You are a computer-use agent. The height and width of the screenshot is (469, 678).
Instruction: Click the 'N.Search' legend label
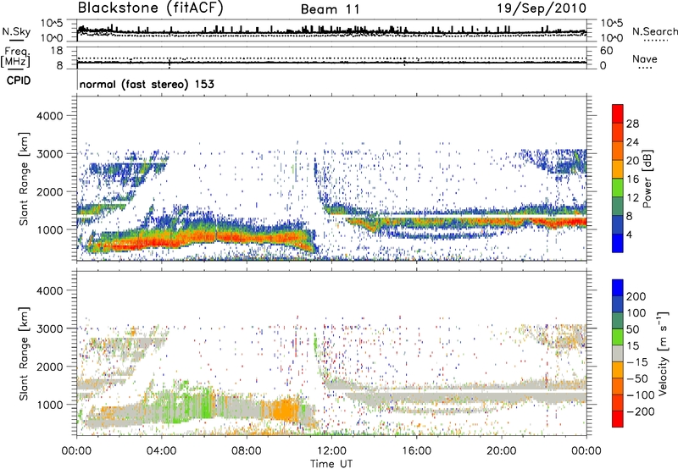point(654,31)
